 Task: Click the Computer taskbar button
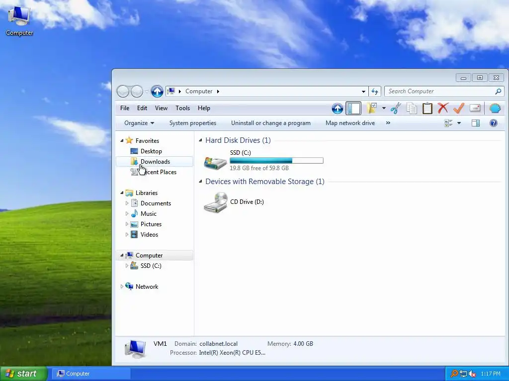coord(91,374)
